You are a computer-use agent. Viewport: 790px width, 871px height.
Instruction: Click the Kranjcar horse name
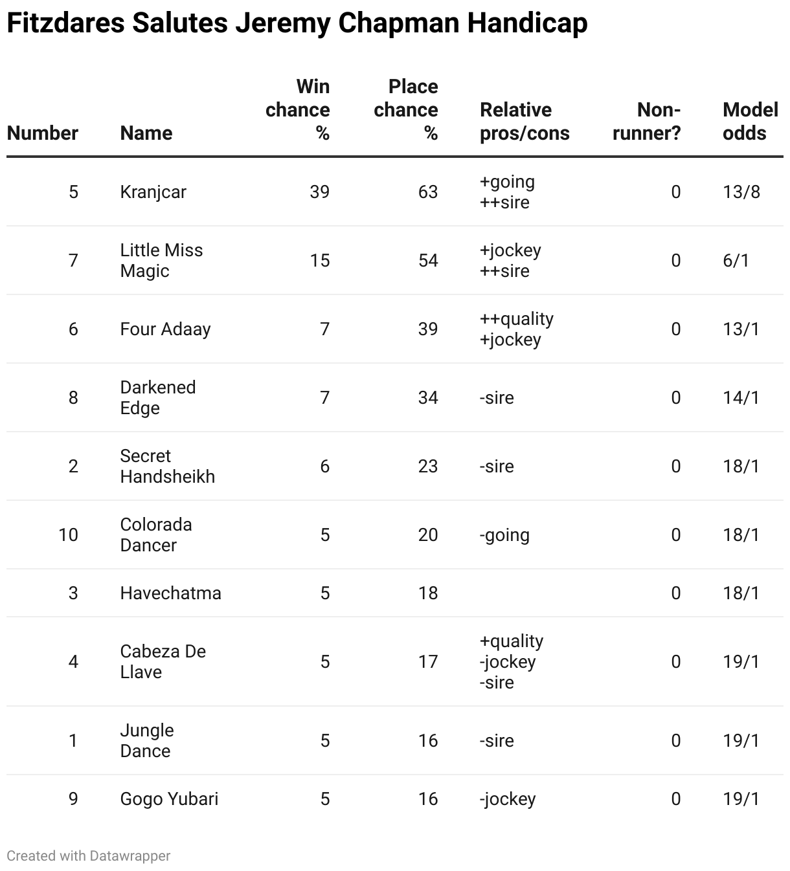point(153,192)
